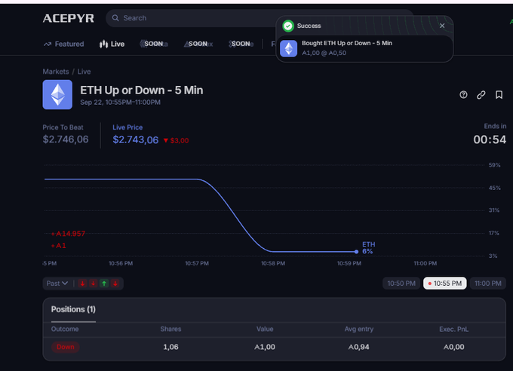The width and height of the screenshot is (513, 371).
Task: Go to the Live breadcrumb
Action: click(x=84, y=72)
